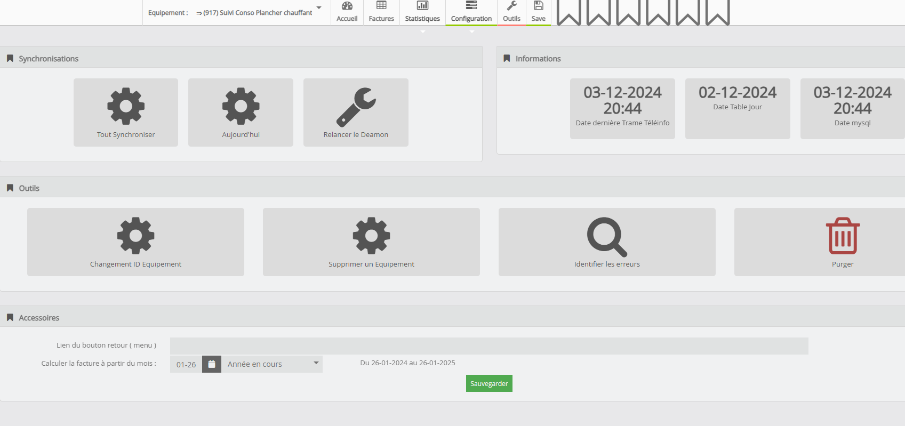The height and width of the screenshot is (426, 905).
Task: Open the Configuration menu
Action: [471, 12]
